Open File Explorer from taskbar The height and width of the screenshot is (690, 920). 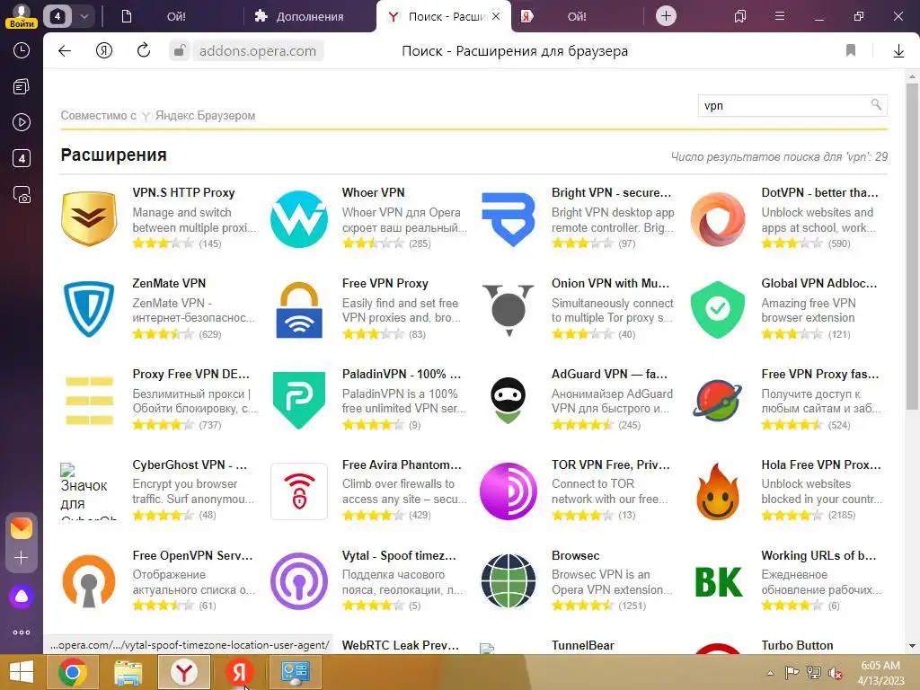pyautogui.click(x=128, y=672)
